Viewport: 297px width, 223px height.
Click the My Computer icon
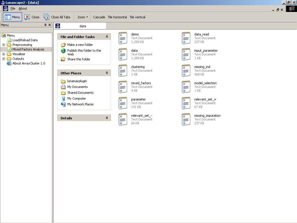click(63, 99)
